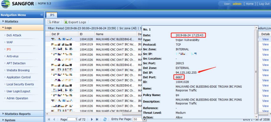Screen dimensions: 271x122
Task: Select Dst Port value 6667
Action: (179, 77)
